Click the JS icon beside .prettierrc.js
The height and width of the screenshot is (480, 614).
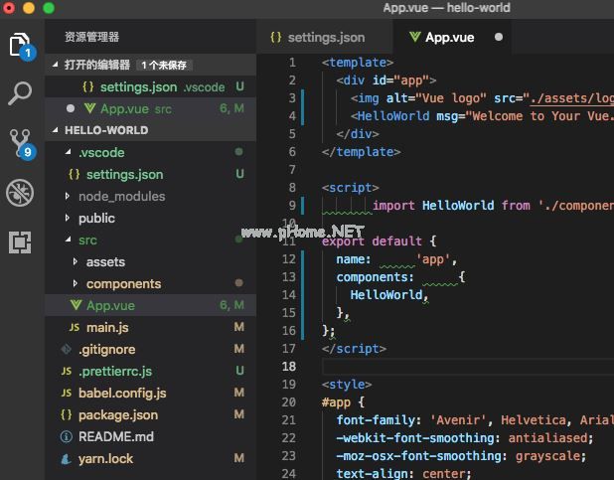pyautogui.click(x=67, y=371)
